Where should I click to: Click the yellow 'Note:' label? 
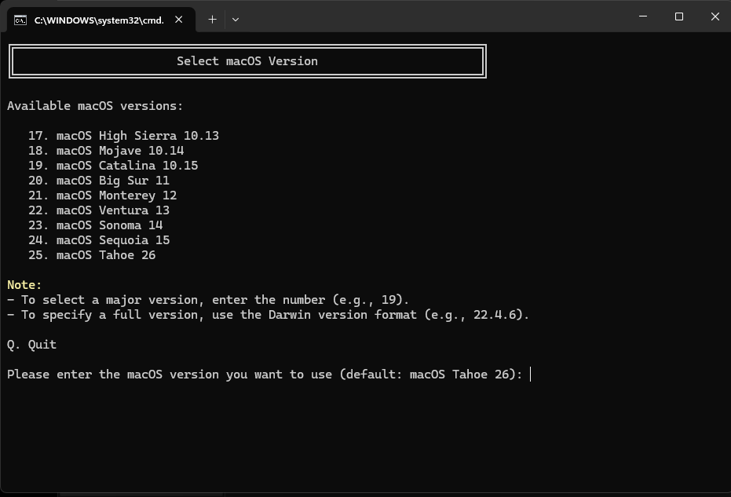(x=24, y=285)
